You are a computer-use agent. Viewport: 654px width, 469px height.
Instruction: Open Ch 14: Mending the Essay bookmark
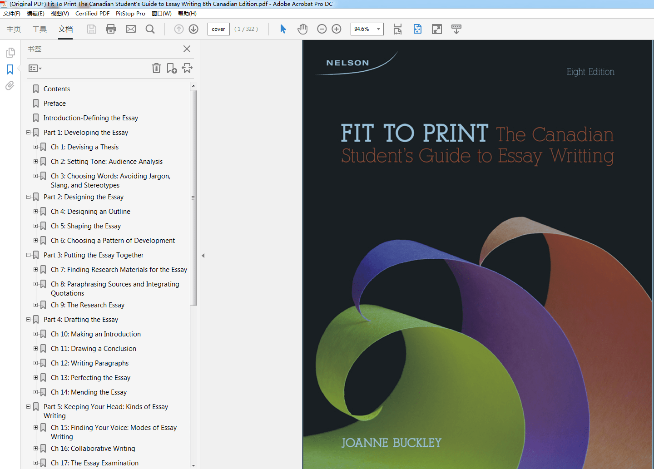89,392
